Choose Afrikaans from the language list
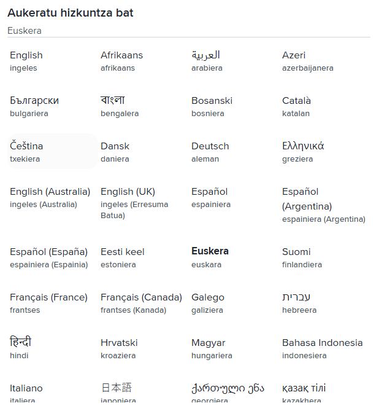Screen dimensions: 379x408 click(x=121, y=61)
